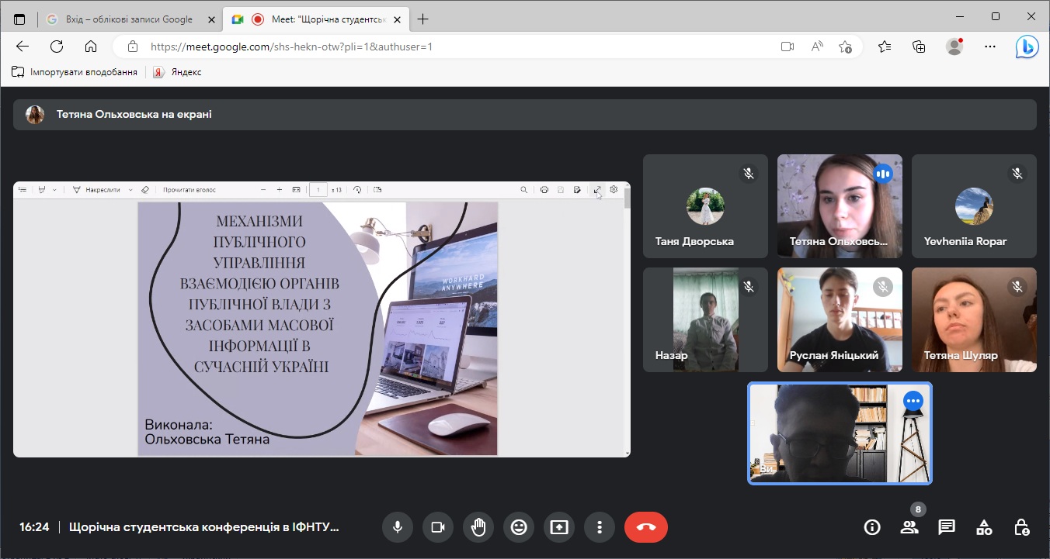The image size is (1050, 559).
Task: Switch to the Google sign-in browser tab
Action: (x=124, y=19)
